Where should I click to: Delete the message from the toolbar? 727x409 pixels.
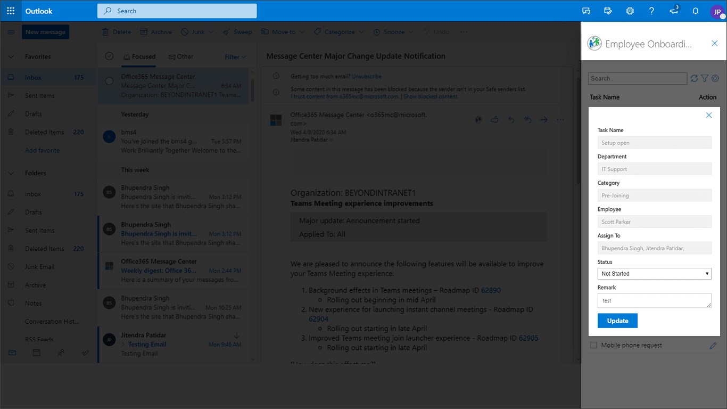tap(116, 32)
